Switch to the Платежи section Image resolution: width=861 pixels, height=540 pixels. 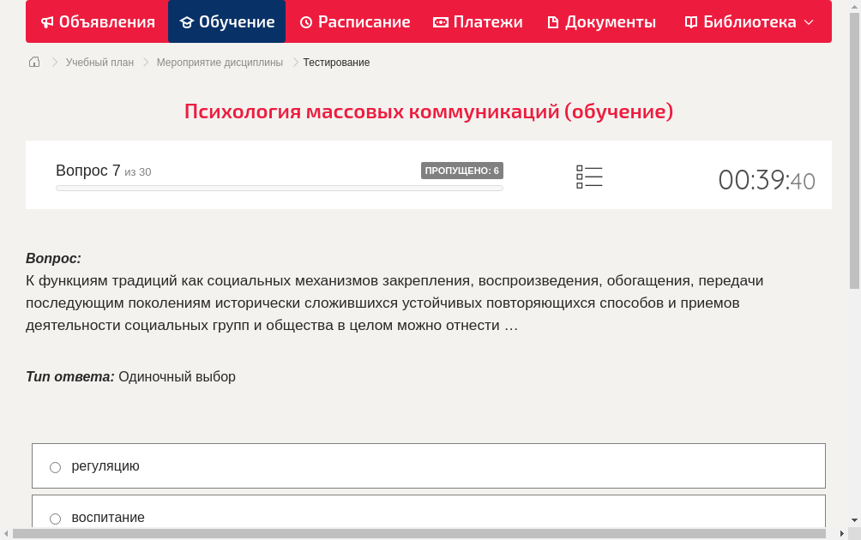478,21
